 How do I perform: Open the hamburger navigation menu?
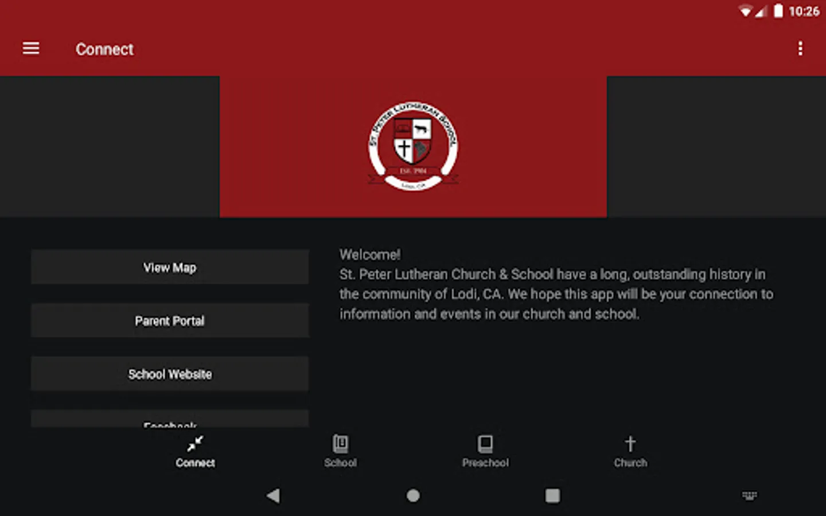(x=31, y=49)
